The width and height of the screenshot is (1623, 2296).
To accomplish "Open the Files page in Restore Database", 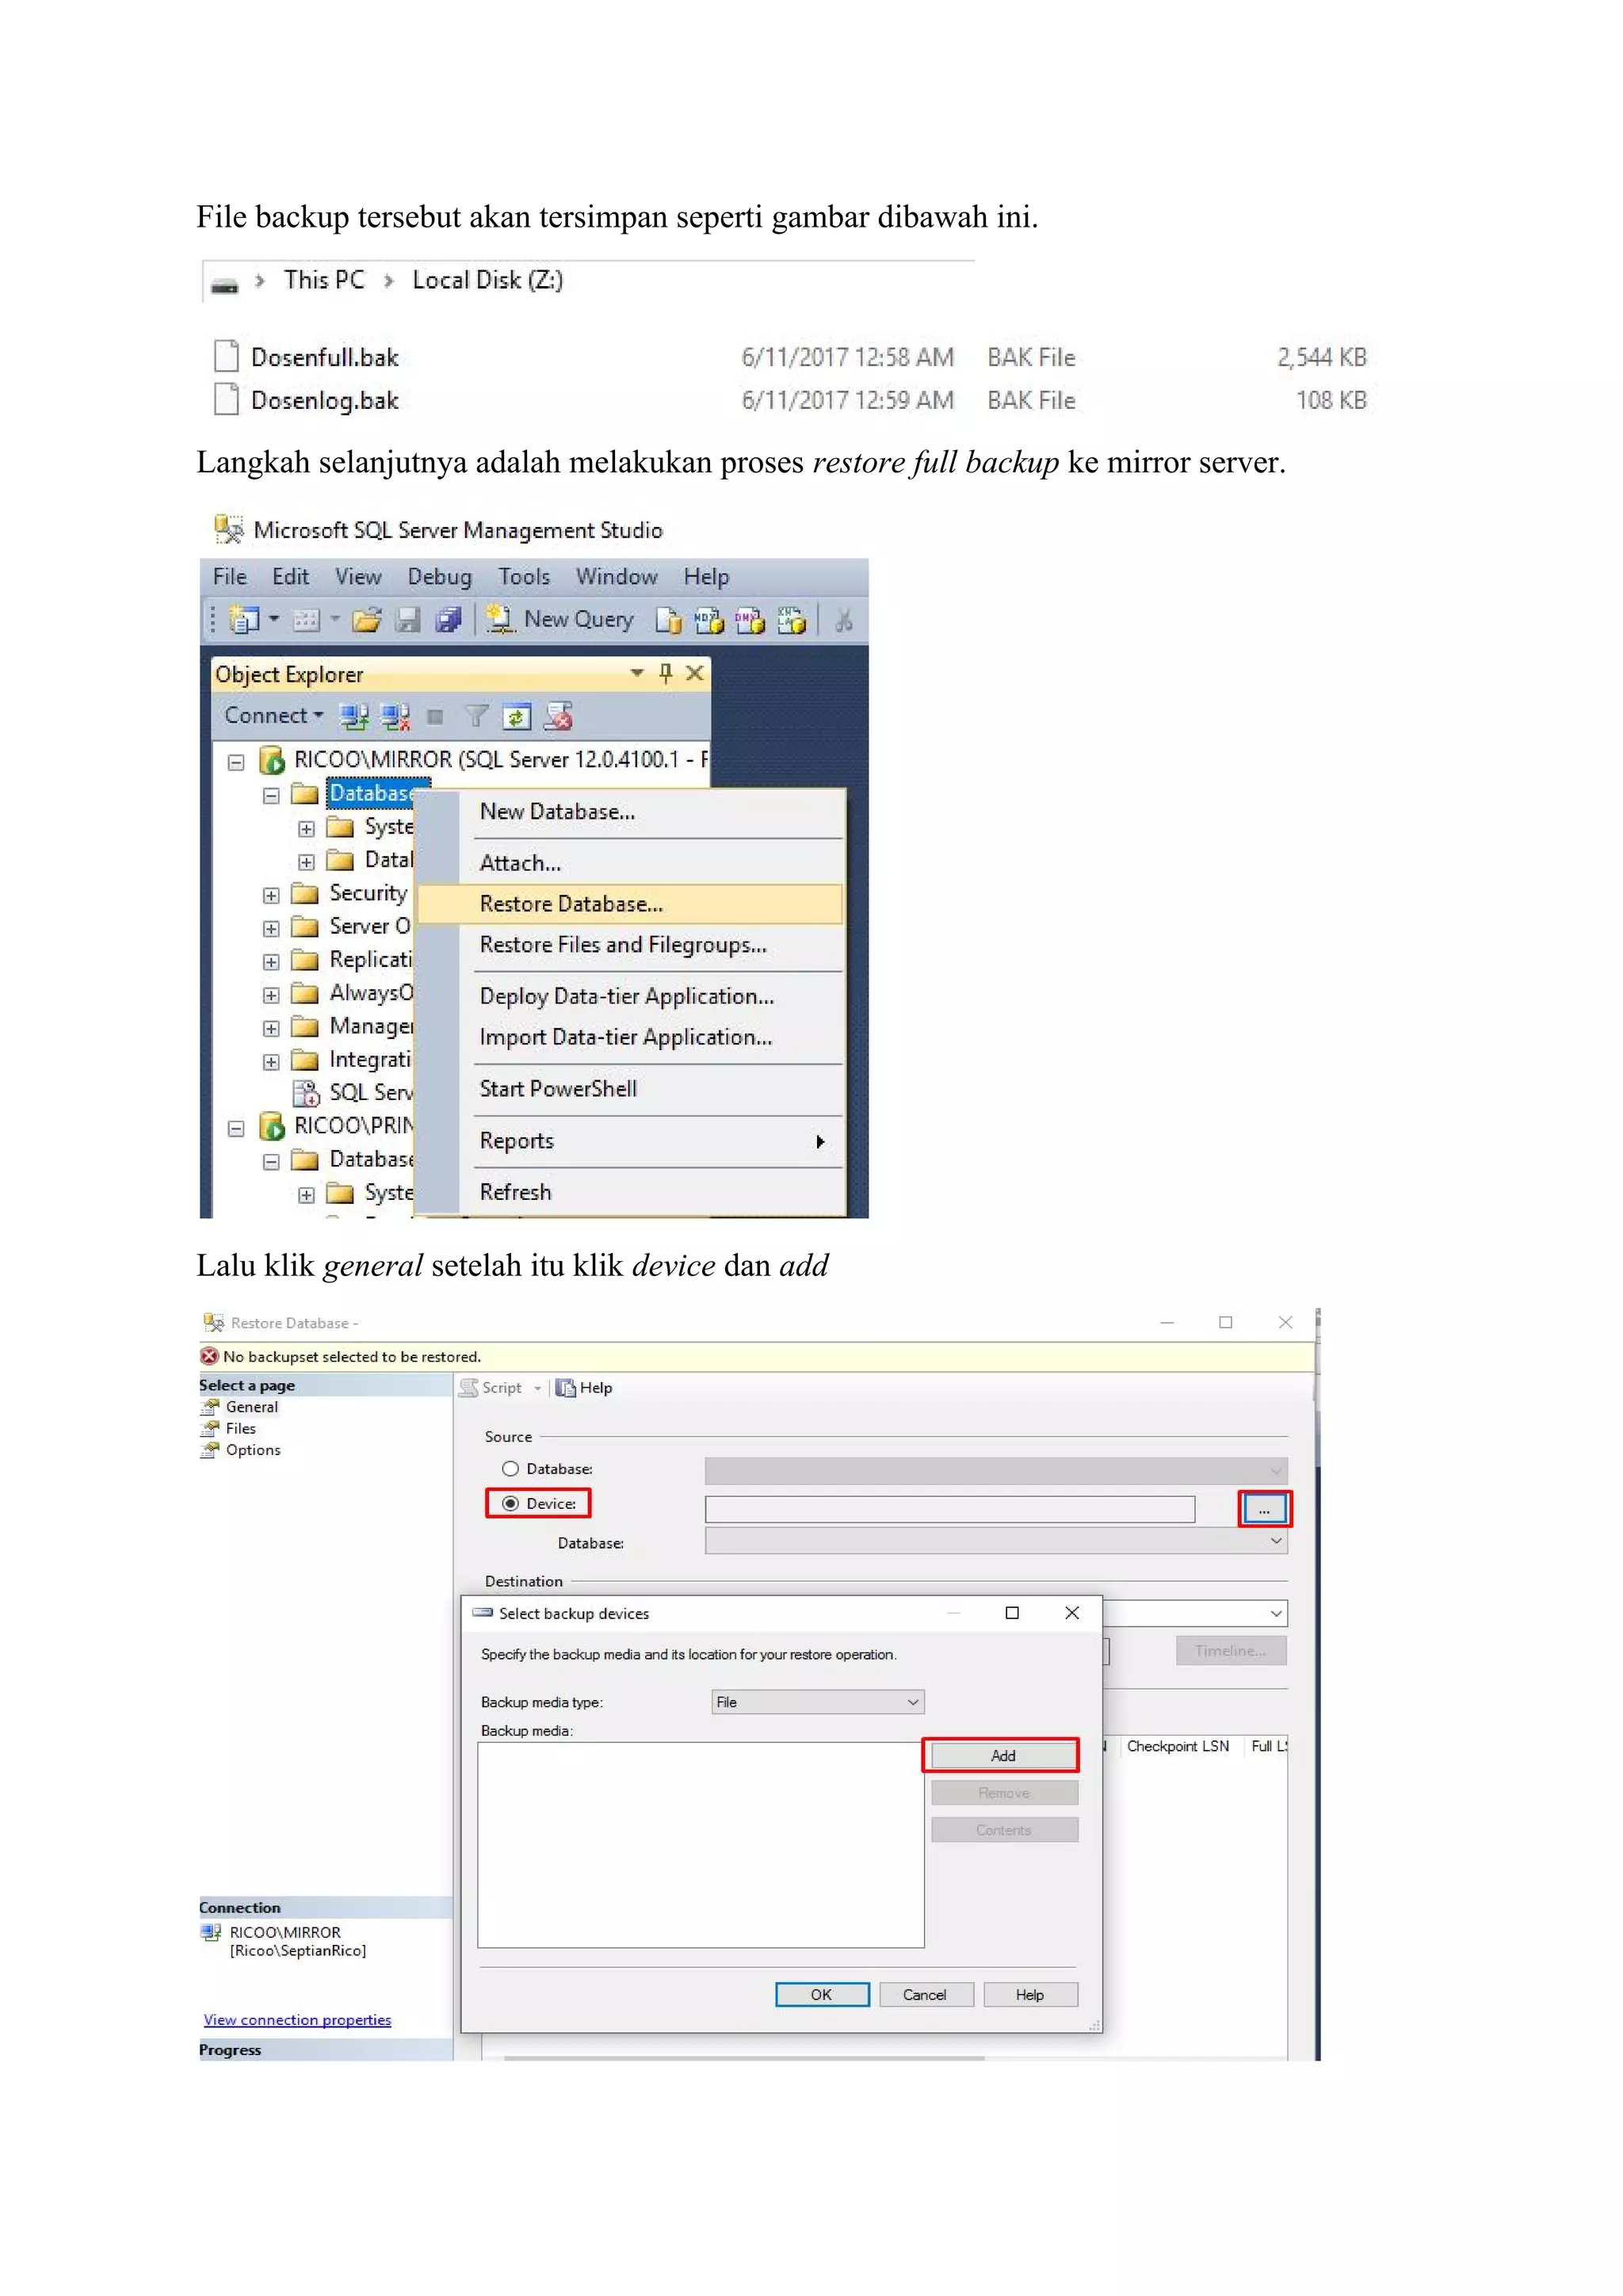I will (x=240, y=1429).
